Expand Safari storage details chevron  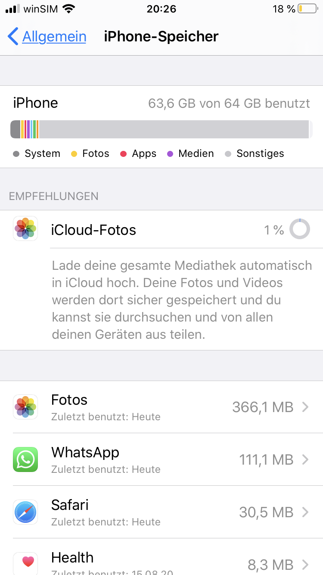305,512
